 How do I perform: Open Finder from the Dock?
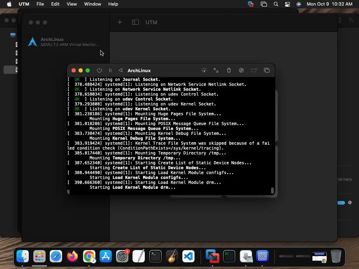[23, 256]
